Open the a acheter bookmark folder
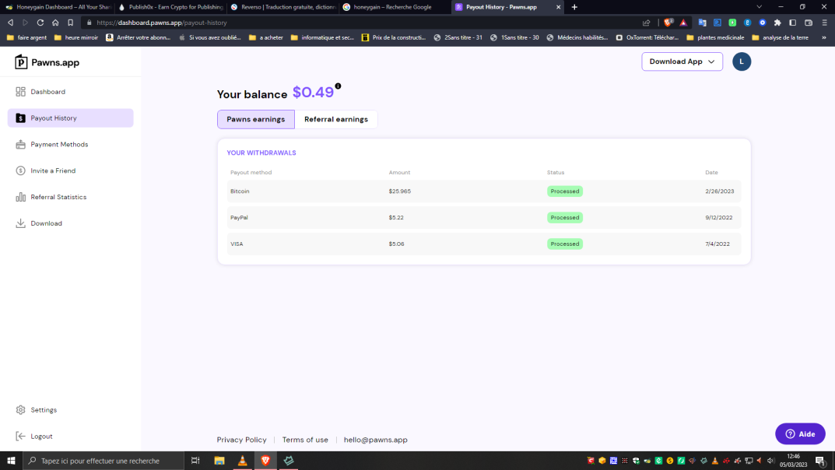Viewport: 835px width, 470px height. coord(265,38)
